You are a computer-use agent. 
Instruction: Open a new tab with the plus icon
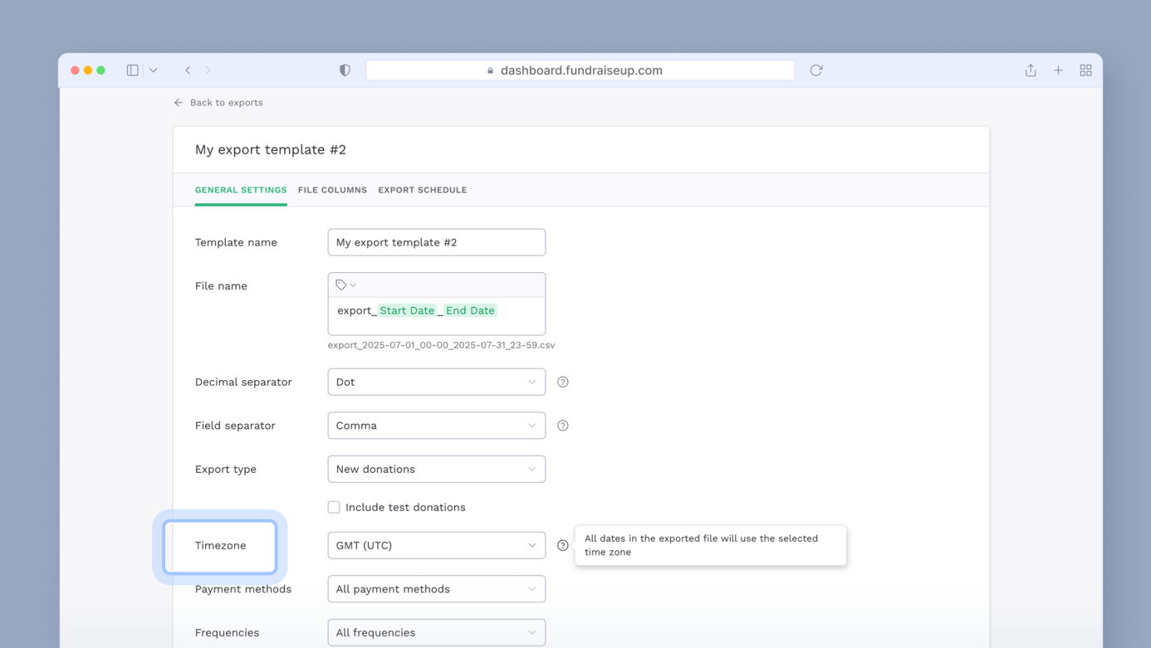click(x=1058, y=71)
